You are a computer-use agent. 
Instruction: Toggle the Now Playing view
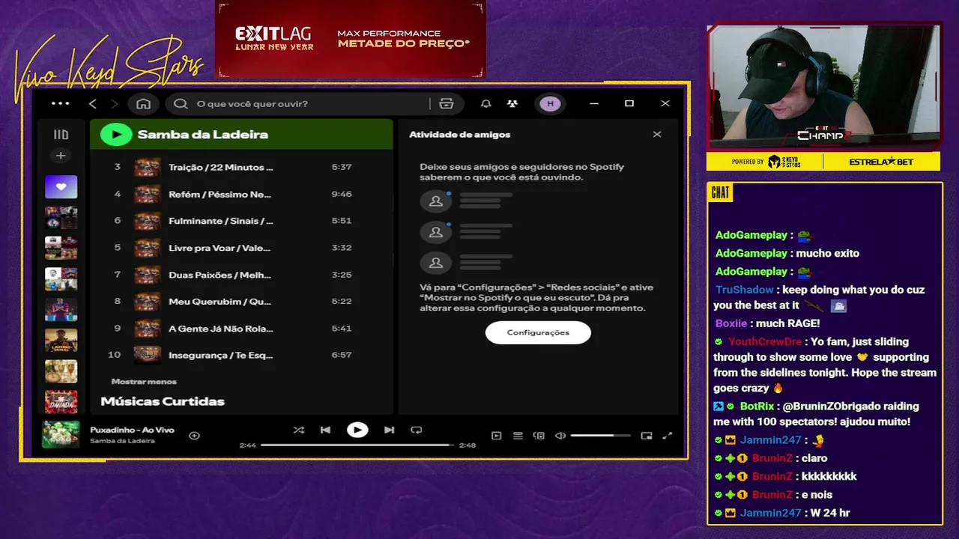point(496,436)
